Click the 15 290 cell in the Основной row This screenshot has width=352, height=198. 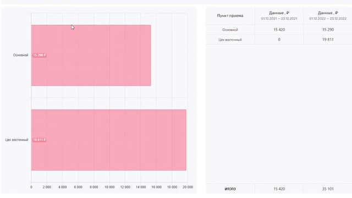pyautogui.click(x=328, y=30)
